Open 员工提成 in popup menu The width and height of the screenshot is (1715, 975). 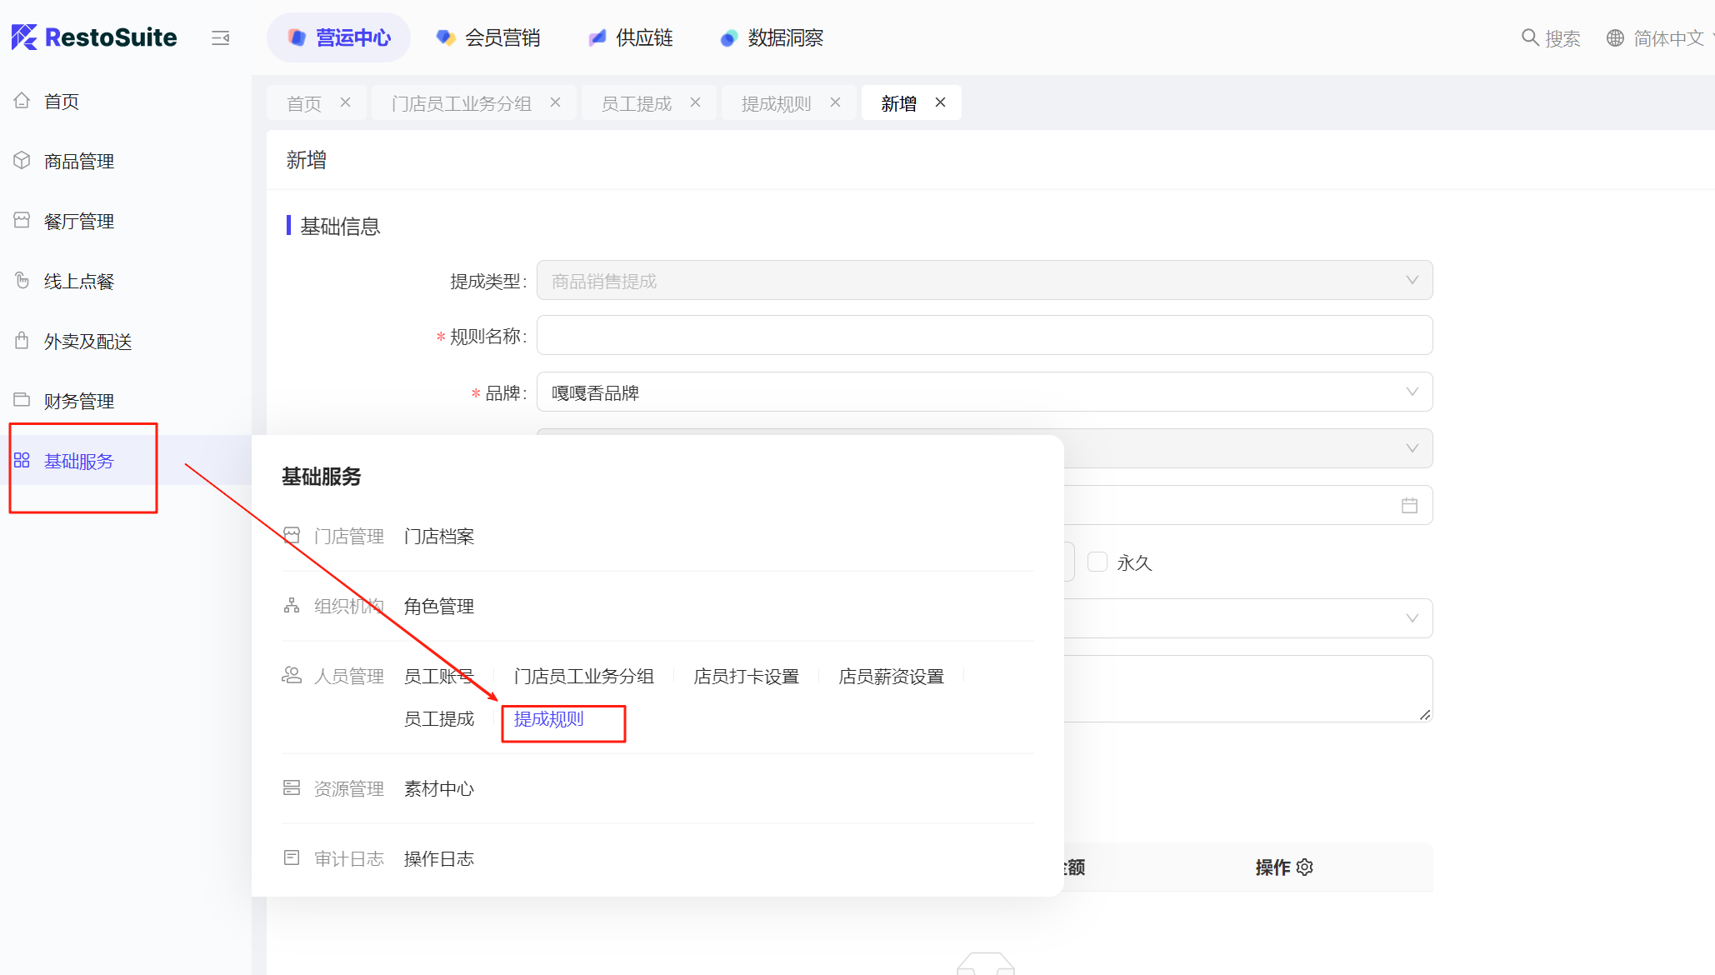point(439,718)
